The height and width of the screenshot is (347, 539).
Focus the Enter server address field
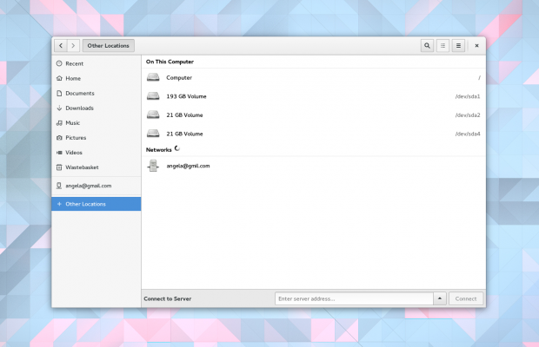[x=354, y=298]
